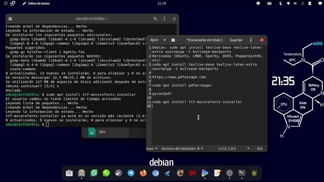Click the terminal title 'admi@14cf3039la: ~'

click(x=92, y=19)
